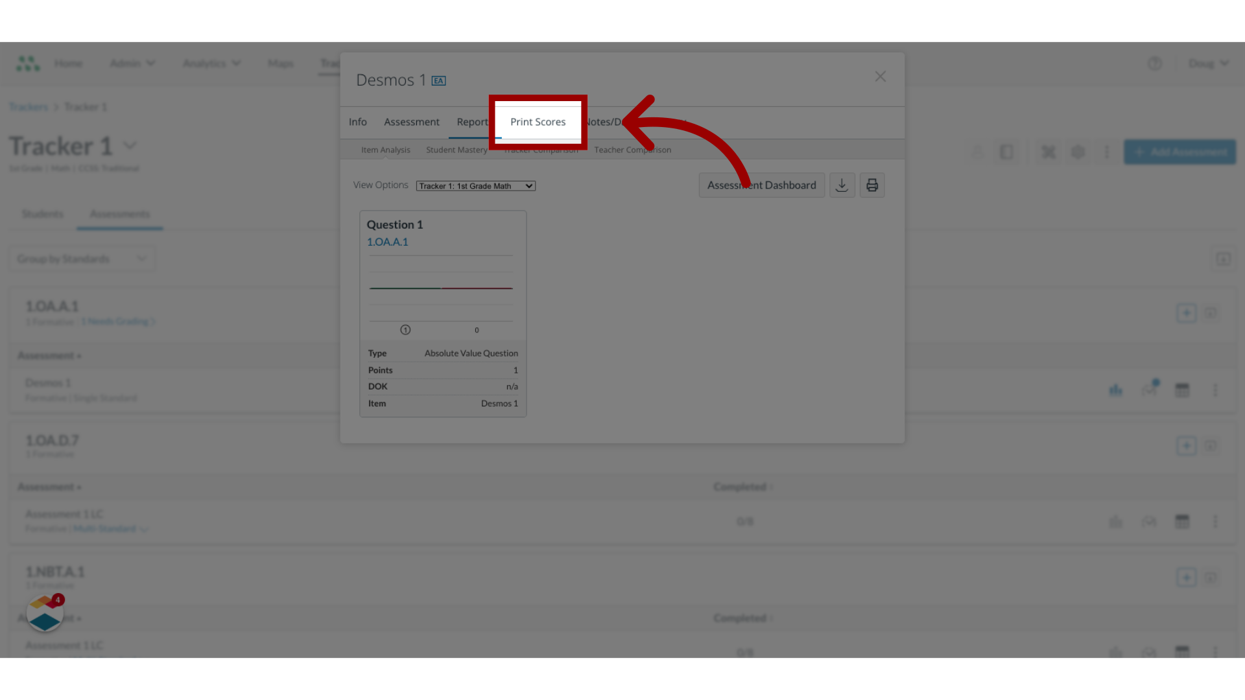Expand the Multi Standard chevron under 1.OA.D.7

coord(144,530)
